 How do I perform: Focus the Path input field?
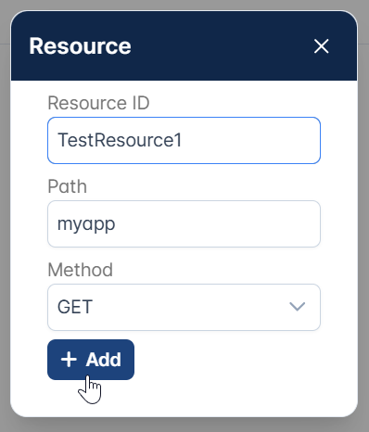point(184,223)
